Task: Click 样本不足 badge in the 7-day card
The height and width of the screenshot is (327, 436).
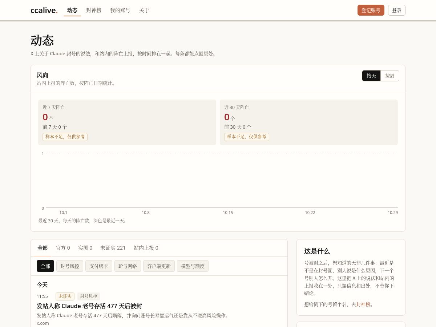Action: 65,137
